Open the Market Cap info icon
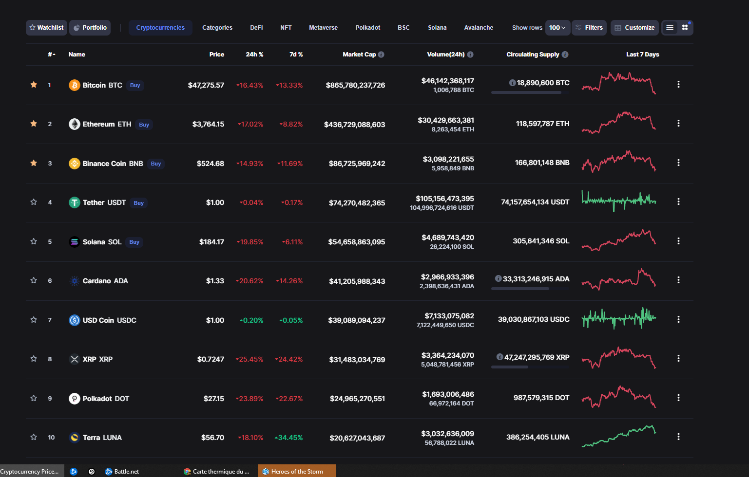 (381, 55)
